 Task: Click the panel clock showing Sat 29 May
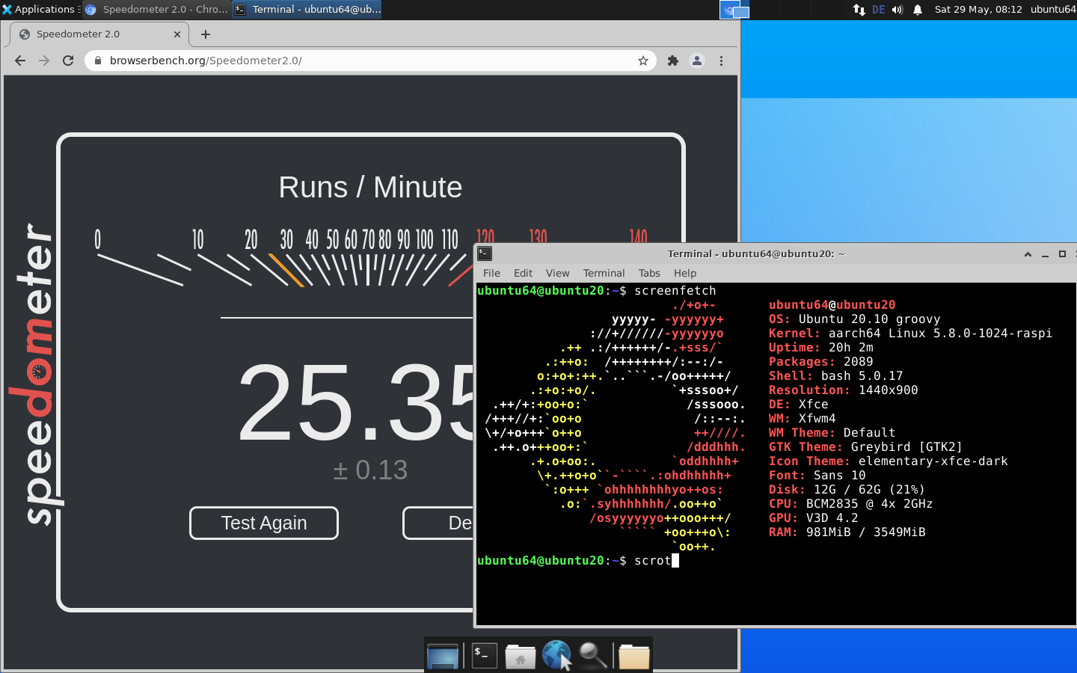978,10
